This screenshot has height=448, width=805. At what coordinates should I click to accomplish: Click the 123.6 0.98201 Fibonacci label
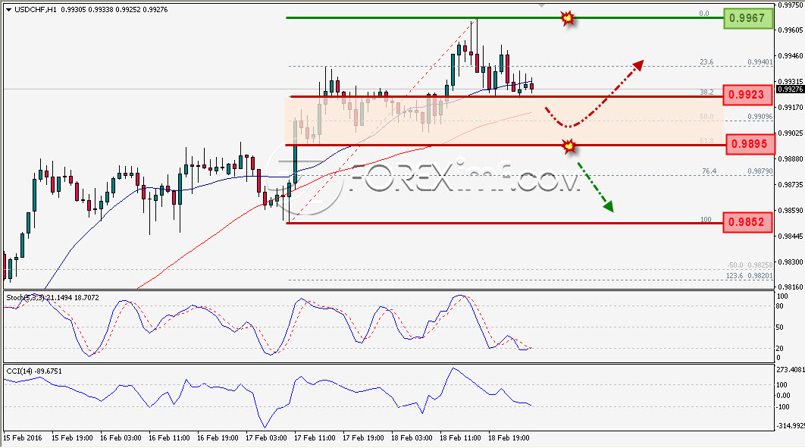coord(750,276)
